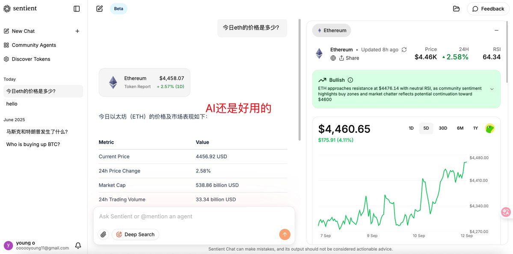Click the $4,460.65 chart price
The height and width of the screenshot is (254, 513).
click(344, 129)
